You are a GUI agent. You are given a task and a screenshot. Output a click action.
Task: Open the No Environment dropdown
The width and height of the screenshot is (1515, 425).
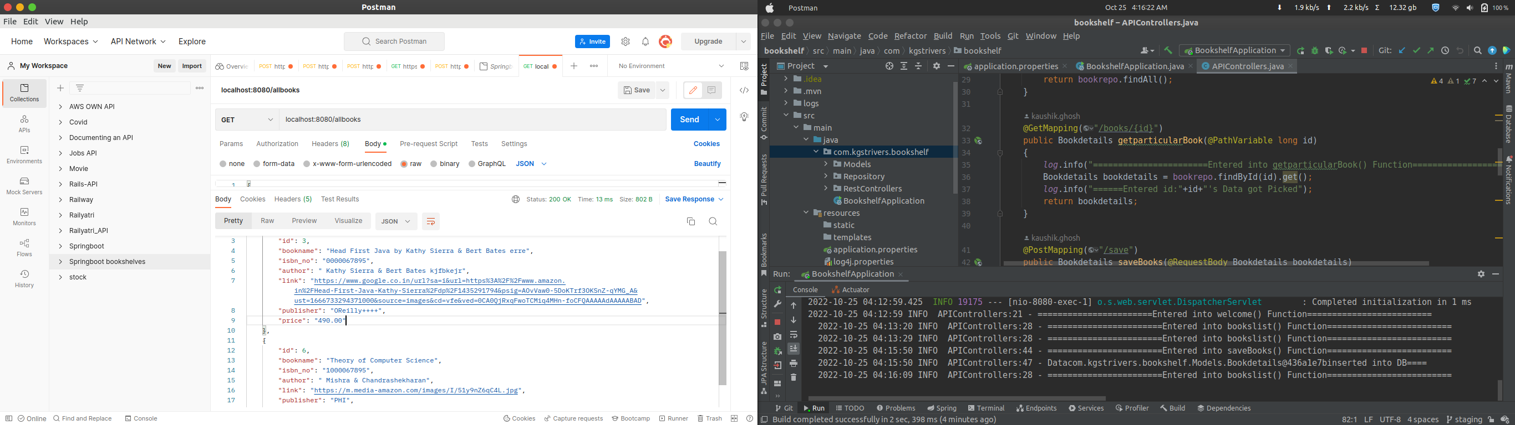click(671, 66)
